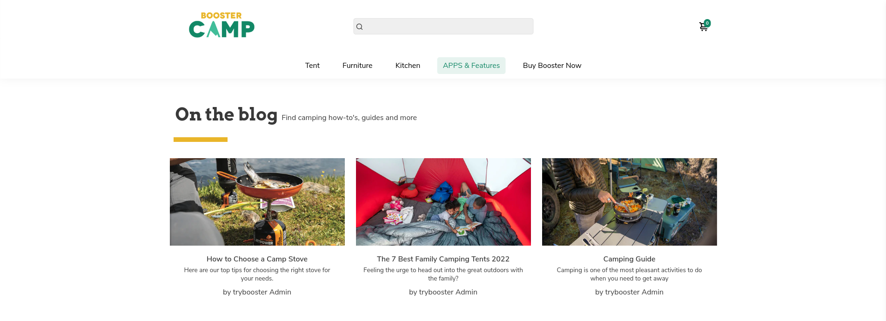Viewport: 886px width, 321px height.
Task: Go to the Furniture category
Action: (357, 66)
